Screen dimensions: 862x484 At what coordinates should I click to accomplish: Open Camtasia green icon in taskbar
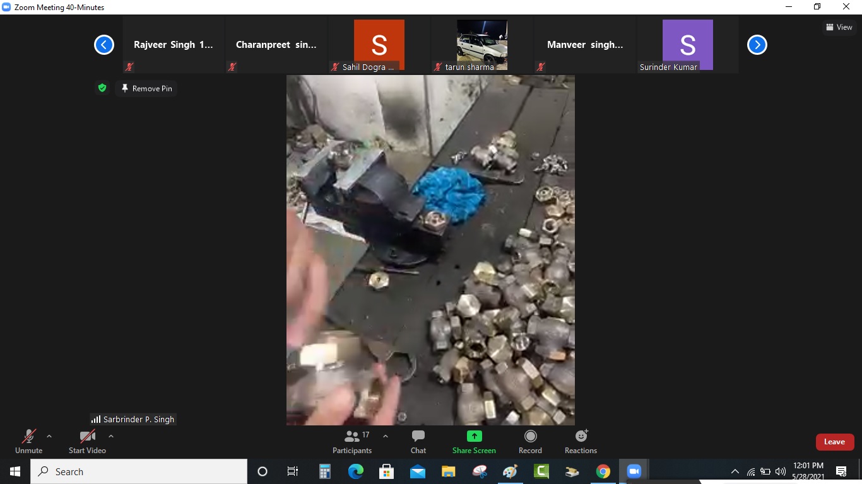(x=541, y=471)
